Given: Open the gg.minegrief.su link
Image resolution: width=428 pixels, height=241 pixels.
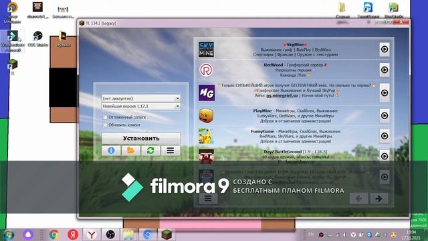Looking at the screenshot, I should 282,95.
